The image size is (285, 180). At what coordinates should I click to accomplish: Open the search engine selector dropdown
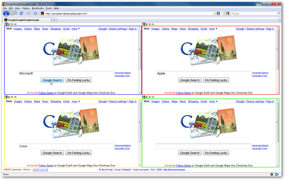pos(228,13)
